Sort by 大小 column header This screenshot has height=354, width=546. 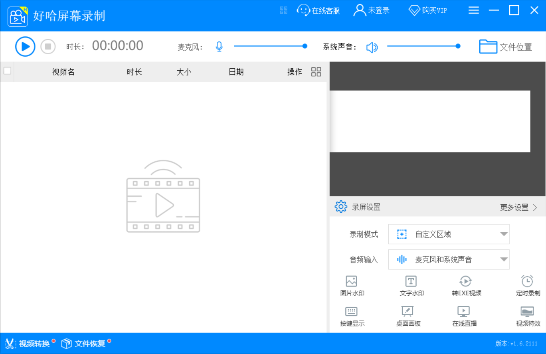click(184, 72)
